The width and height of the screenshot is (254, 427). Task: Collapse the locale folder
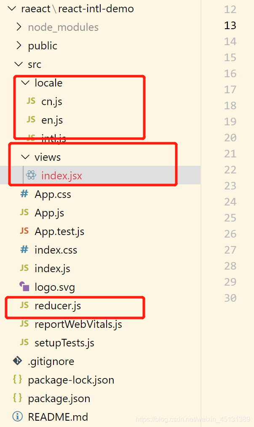click(25, 83)
